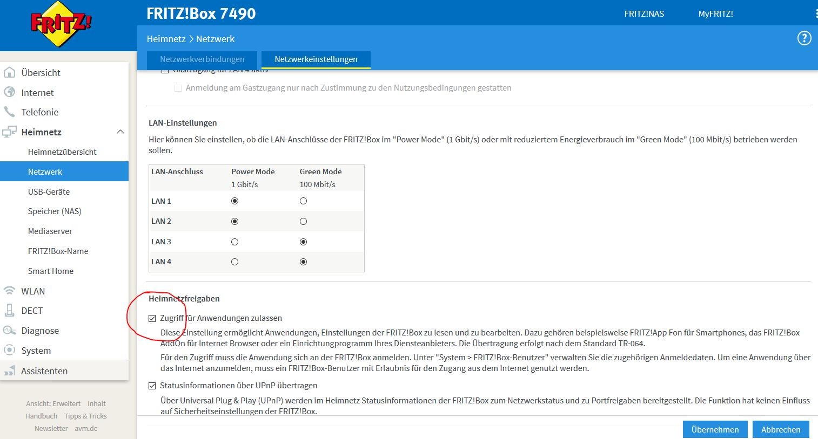Click 'Ansicht: Erweitert' footer link
The width and height of the screenshot is (818, 439).
[53, 403]
